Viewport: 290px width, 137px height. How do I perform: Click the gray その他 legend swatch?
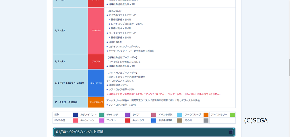tap(206, 121)
